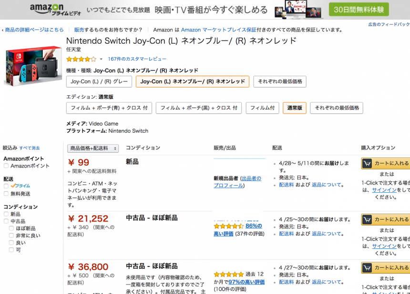Open the 167件のカスタマーレビュー link
The height and width of the screenshot is (294, 410).
pyautogui.click(x=137, y=59)
